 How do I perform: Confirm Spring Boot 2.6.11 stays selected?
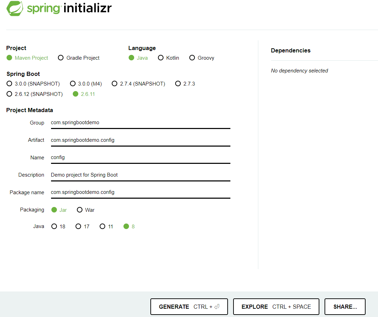[76, 94]
